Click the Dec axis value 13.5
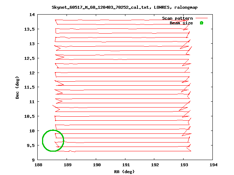This screenshot has height=175, width=234. (29, 29)
